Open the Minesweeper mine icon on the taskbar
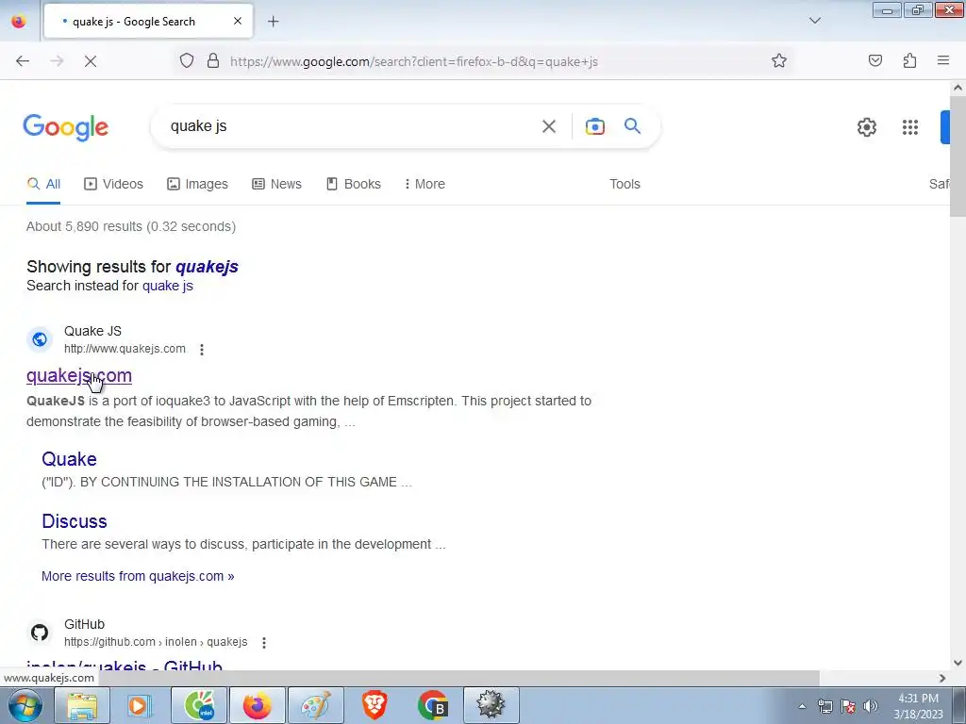Screen dimensions: 966x724 (491, 705)
